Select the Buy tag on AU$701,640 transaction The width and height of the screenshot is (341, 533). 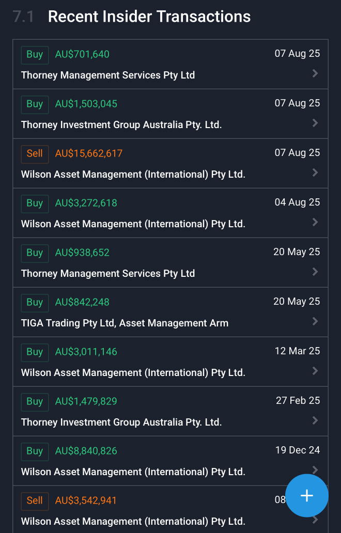(35, 54)
